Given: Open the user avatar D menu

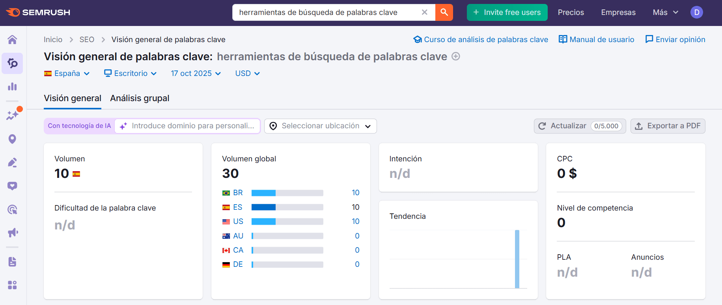Looking at the screenshot, I should point(696,12).
